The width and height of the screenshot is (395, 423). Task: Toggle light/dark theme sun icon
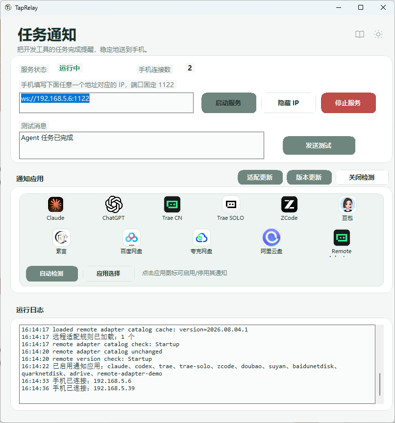pyautogui.click(x=378, y=34)
